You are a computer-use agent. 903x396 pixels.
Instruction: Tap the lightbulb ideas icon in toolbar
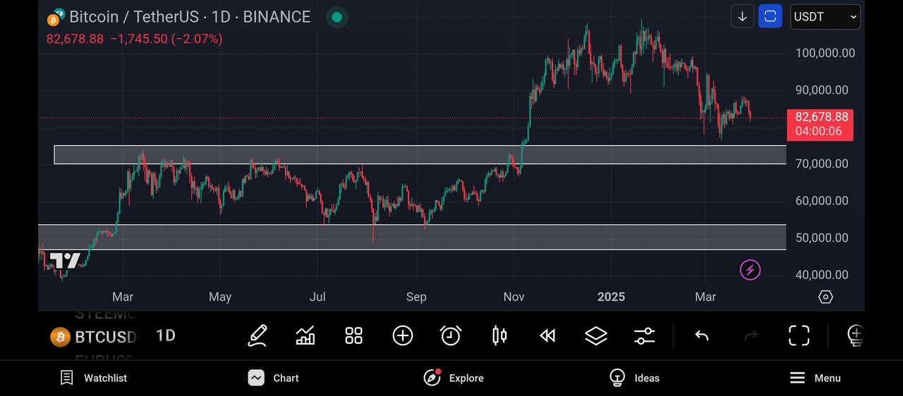coord(855,335)
